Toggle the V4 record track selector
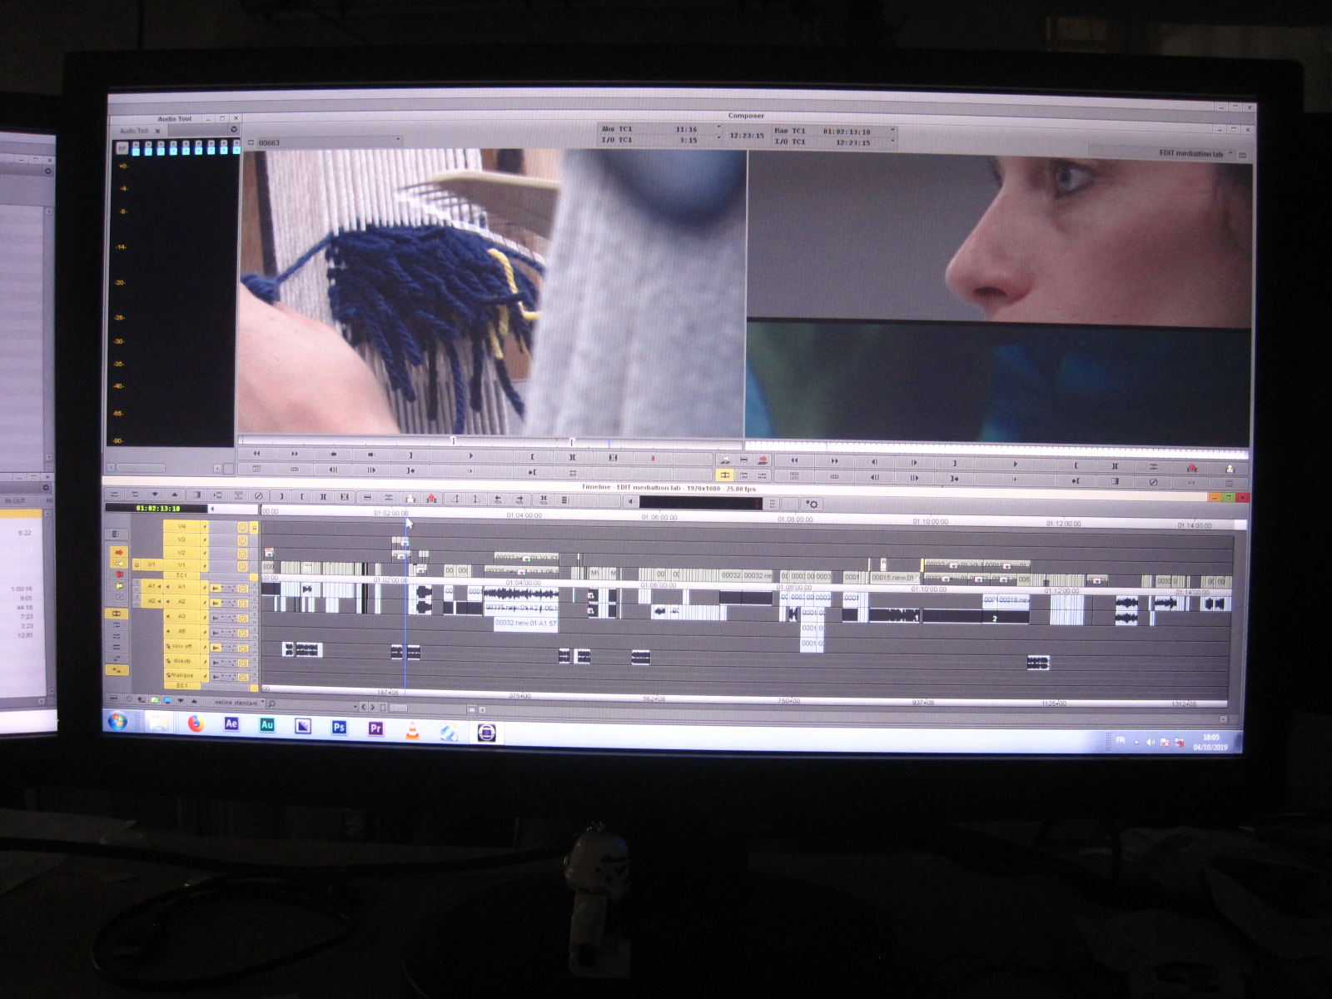 [181, 527]
